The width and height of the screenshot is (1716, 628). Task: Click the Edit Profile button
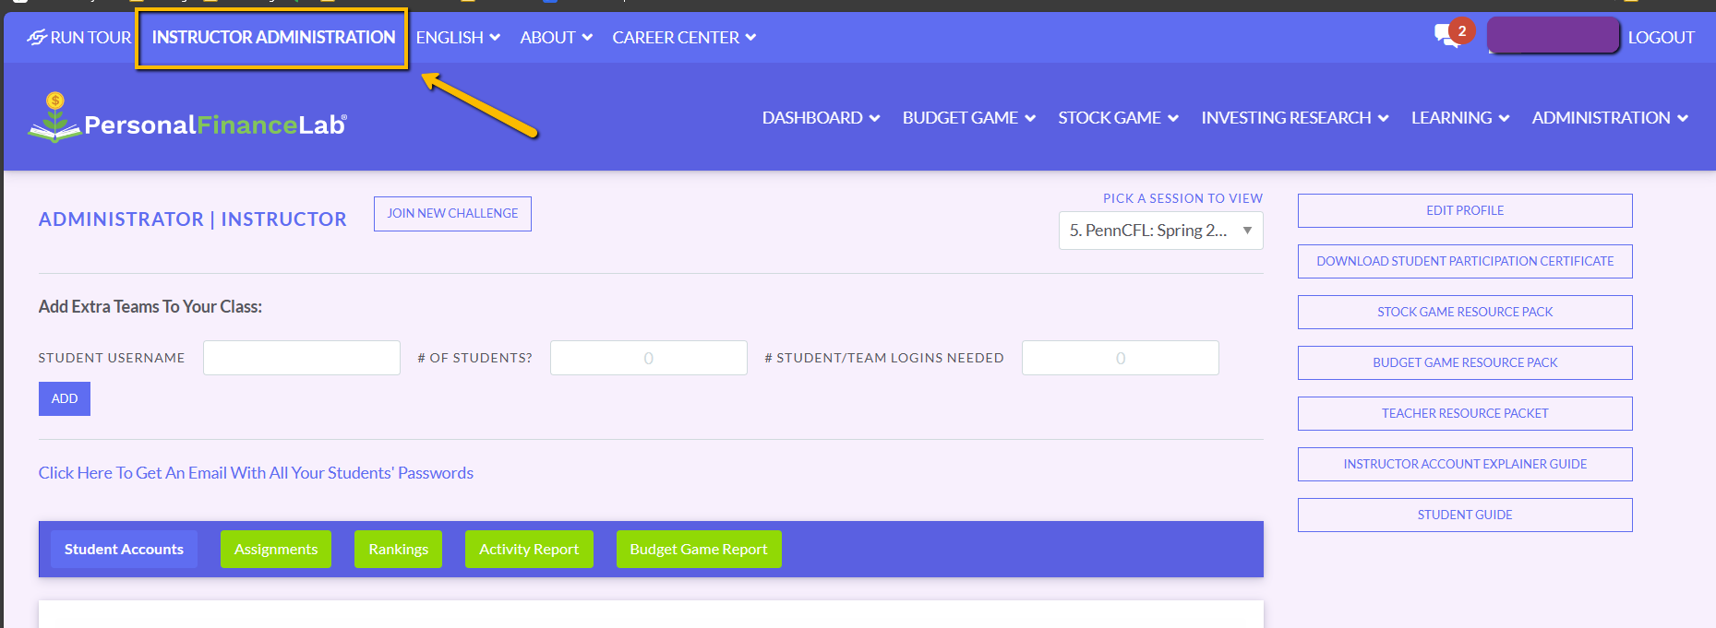click(x=1465, y=211)
